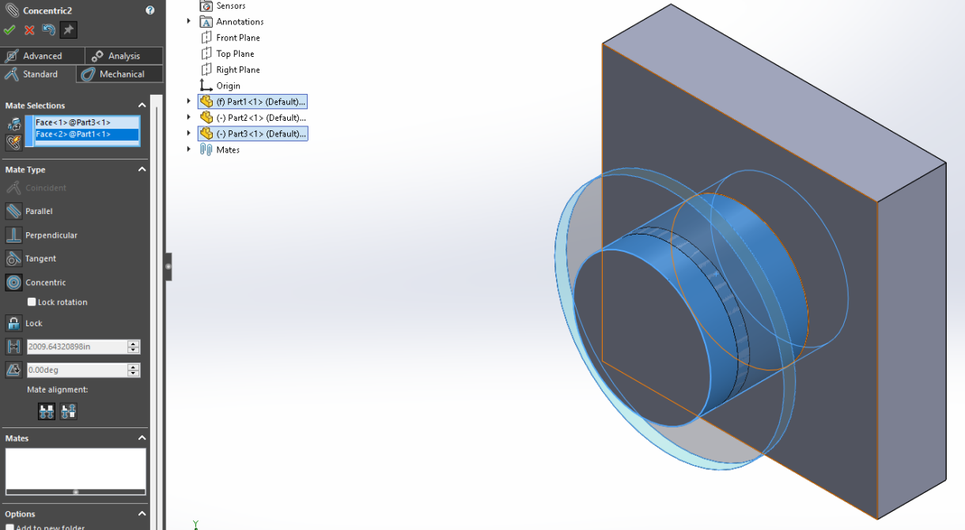Switch to the Mechanical mates tab
965x530 pixels.
coord(120,74)
